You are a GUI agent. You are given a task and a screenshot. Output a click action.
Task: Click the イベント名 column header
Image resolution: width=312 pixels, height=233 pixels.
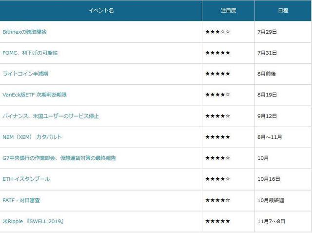[x=101, y=10]
